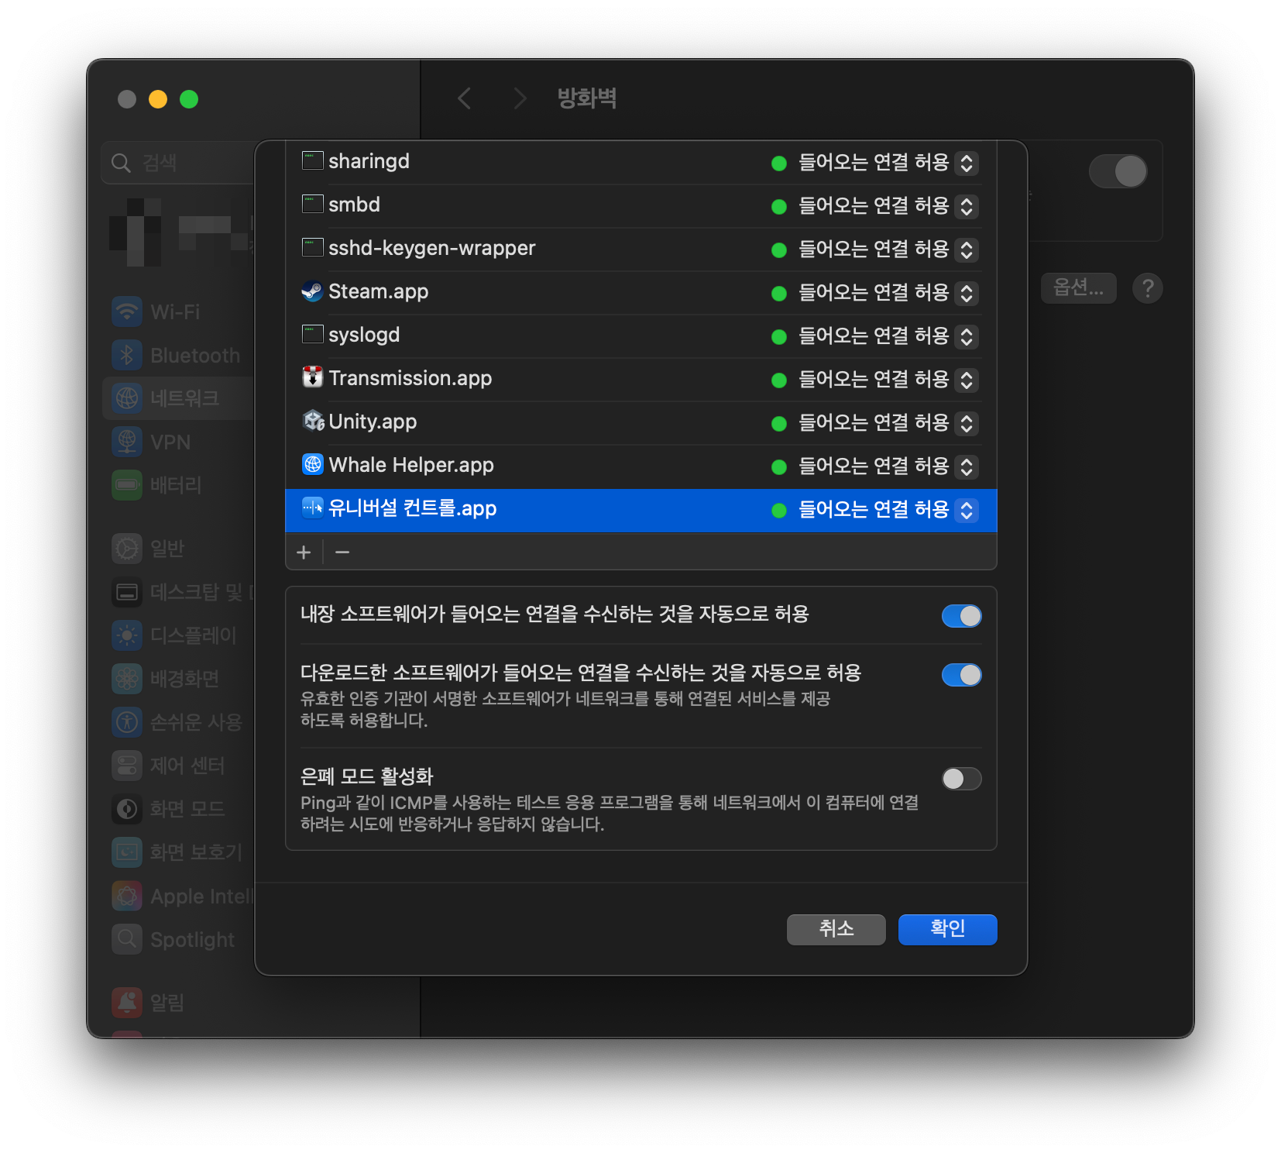
Task: Select the Steam.app icon in the list
Action: pyautogui.click(x=314, y=292)
